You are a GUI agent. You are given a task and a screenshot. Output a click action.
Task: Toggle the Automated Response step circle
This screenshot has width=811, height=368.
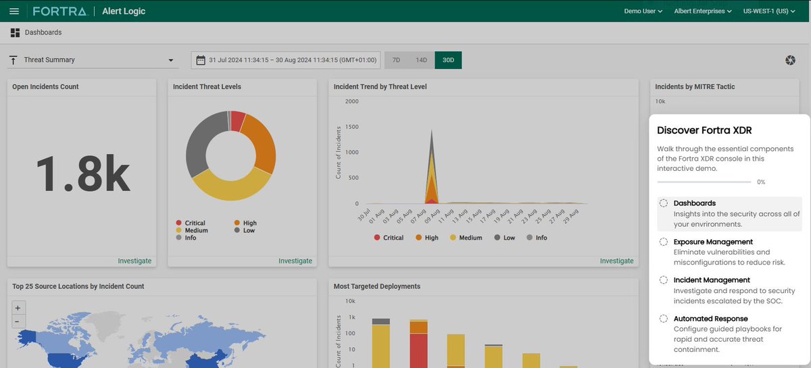click(664, 319)
